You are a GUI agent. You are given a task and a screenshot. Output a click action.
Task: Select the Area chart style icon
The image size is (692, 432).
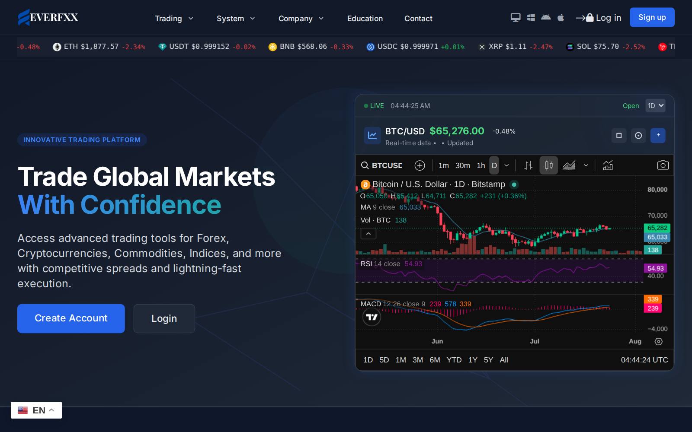569,165
